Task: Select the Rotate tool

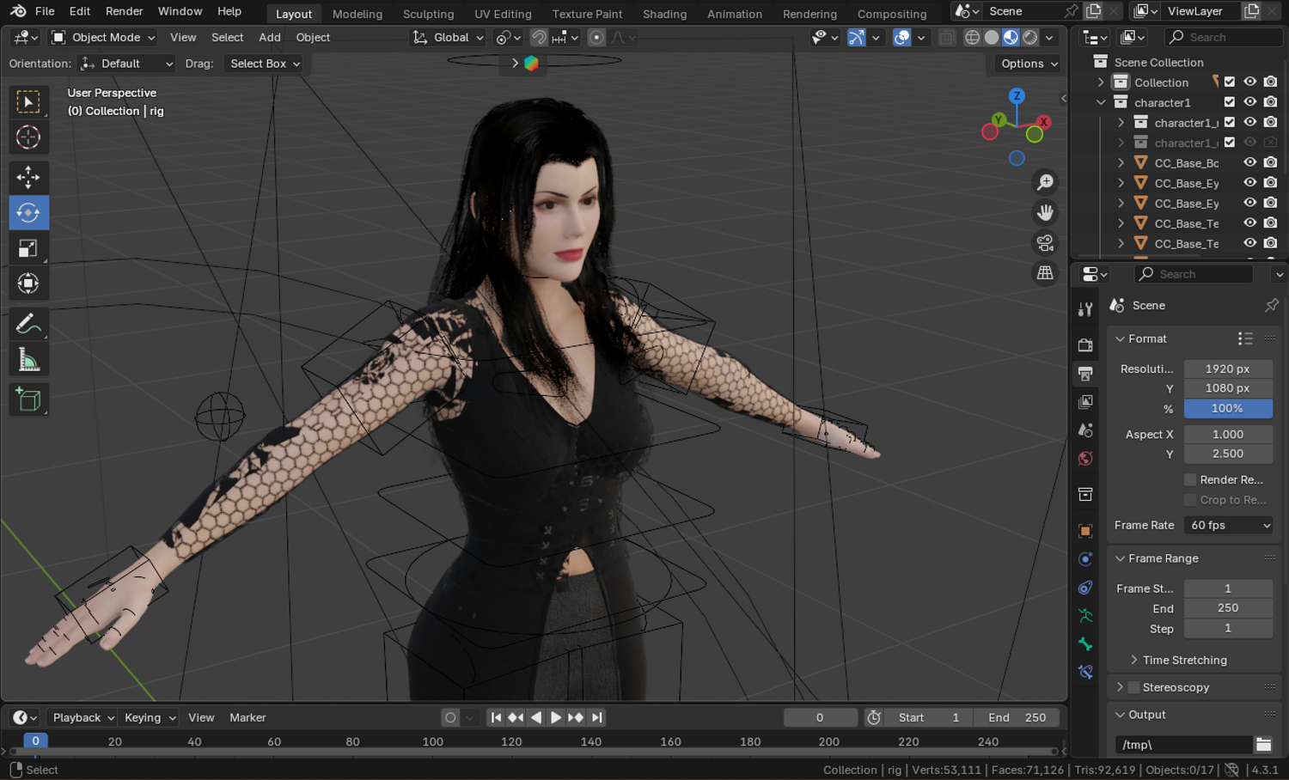Action: point(28,212)
